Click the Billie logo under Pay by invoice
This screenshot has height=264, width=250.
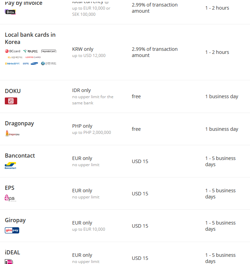click(10, 12)
